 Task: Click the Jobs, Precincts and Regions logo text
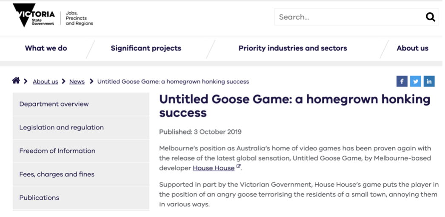79,18
